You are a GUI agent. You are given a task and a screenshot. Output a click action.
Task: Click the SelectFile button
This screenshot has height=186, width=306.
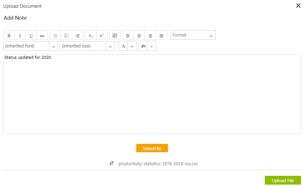click(x=152, y=148)
